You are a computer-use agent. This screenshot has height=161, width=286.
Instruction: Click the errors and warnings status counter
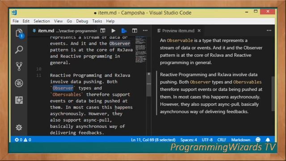tap(23, 140)
